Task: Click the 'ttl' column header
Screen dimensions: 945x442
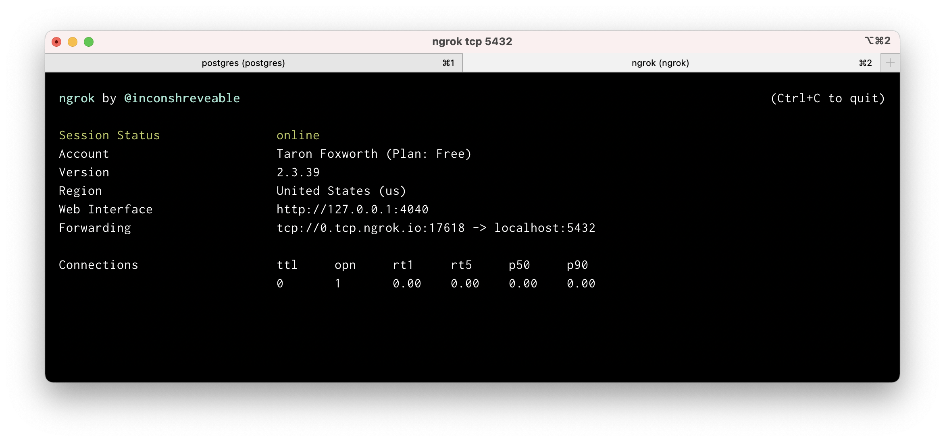Action: [x=287, y=265]
